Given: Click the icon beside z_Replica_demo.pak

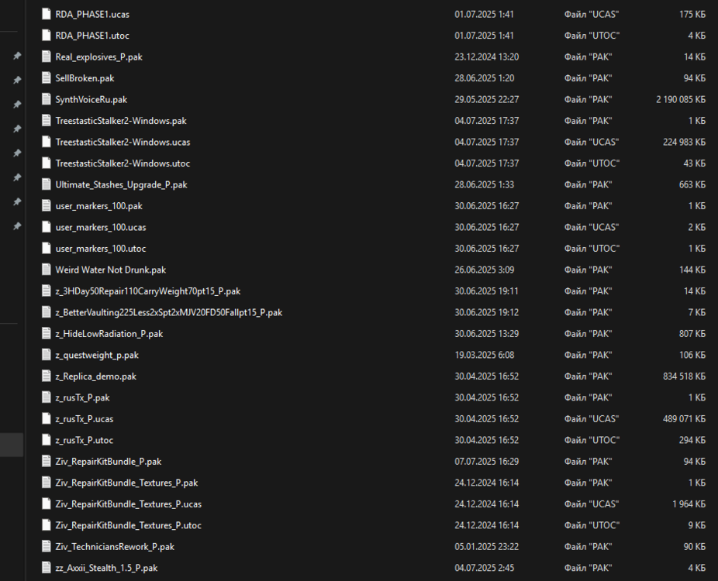Looking at the screenshot, I should pos(47,376).
